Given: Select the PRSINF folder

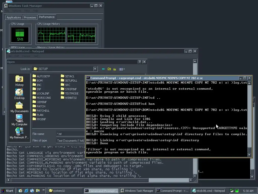Looking at the screenshot, I should [x=39, y=119].
